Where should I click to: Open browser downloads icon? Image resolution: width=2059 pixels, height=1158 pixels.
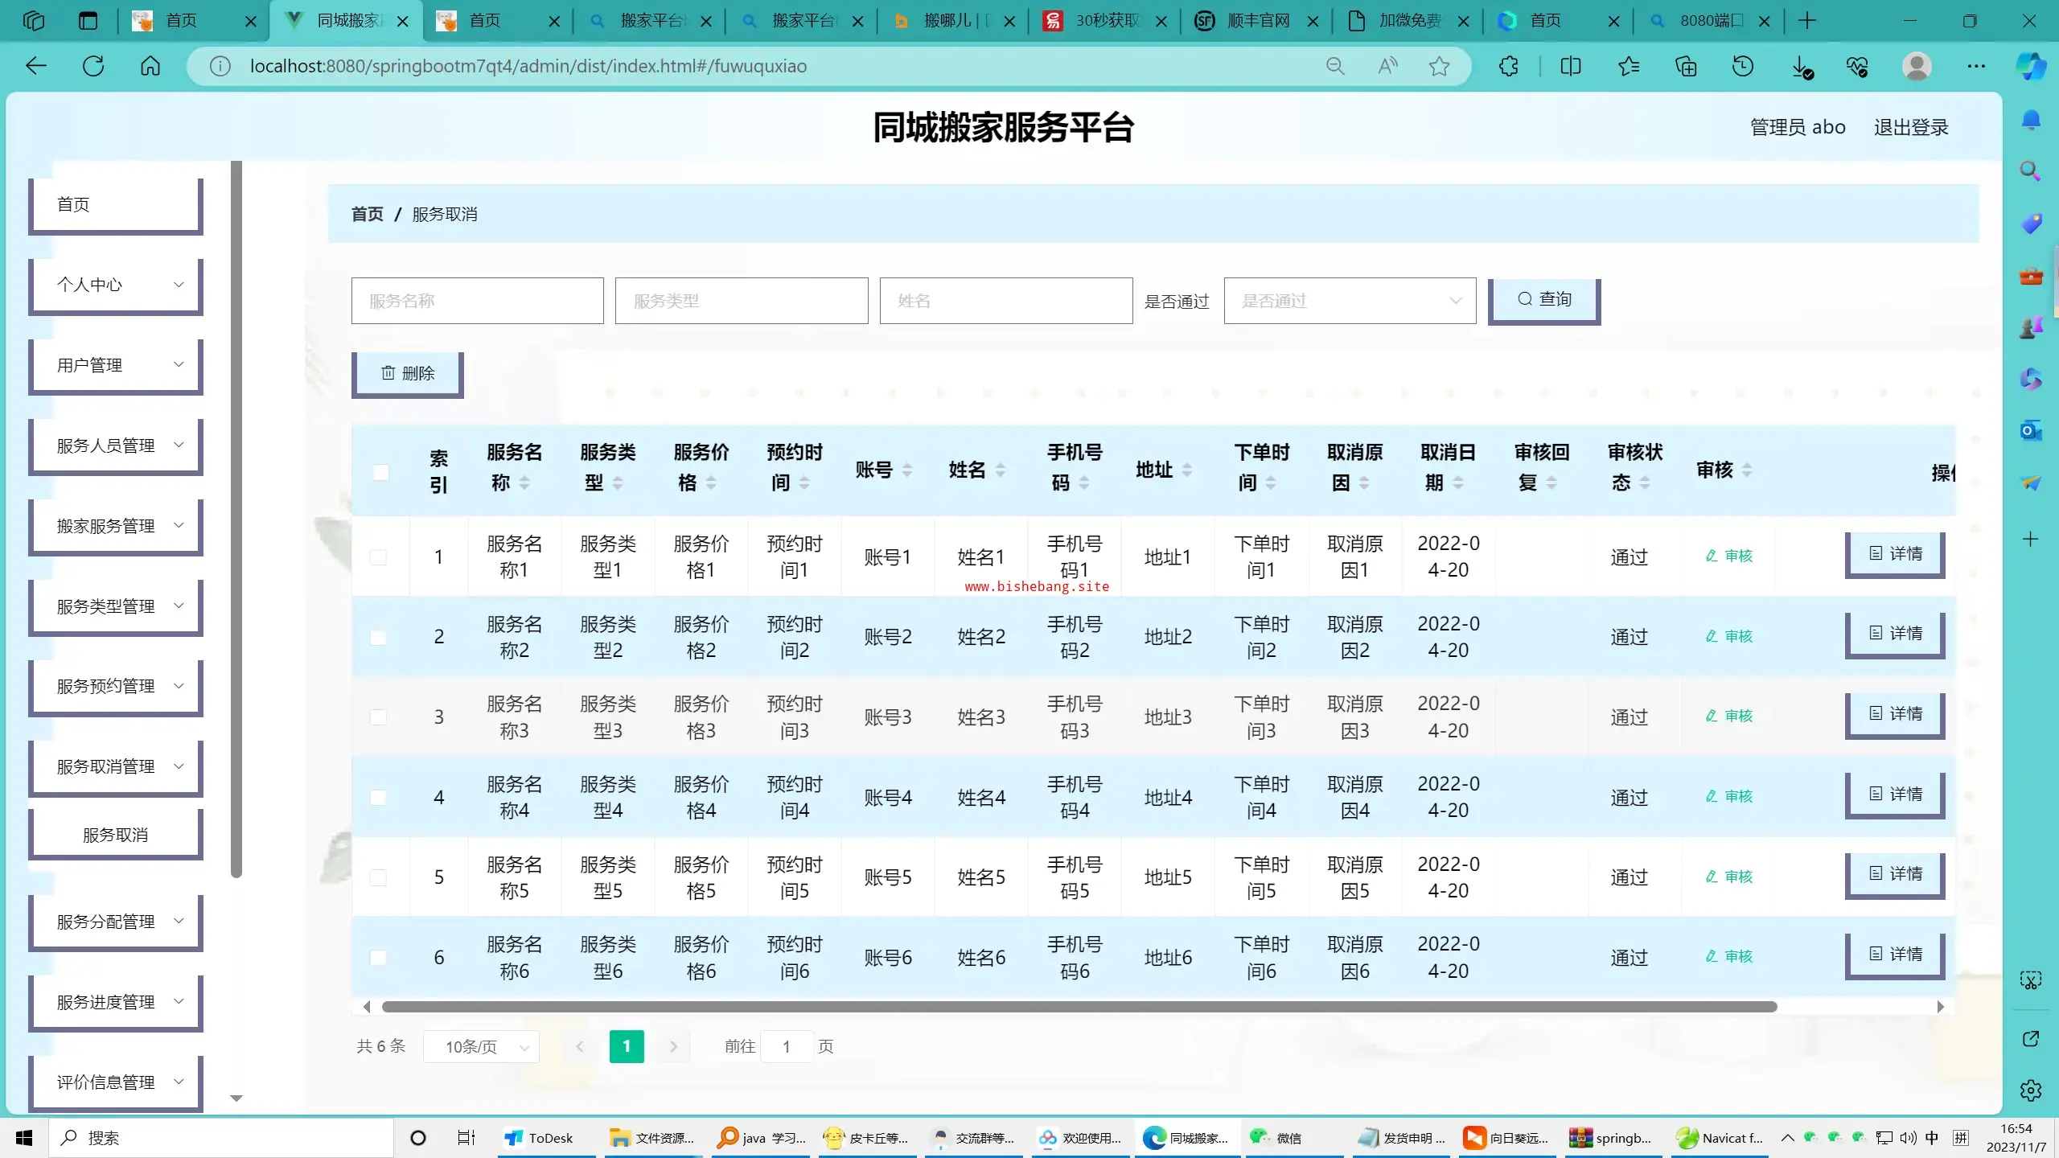click(x=1801, y=66)
